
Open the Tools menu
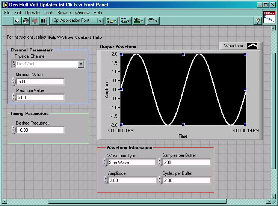(x=48, y=13)
